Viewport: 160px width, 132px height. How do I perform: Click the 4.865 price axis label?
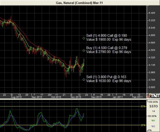[x=152, y=35]
